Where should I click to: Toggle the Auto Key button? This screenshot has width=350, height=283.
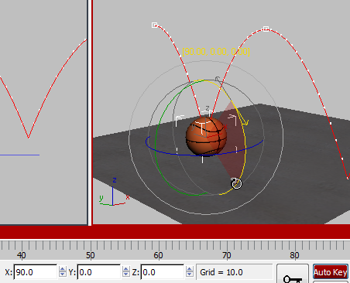point(331,272)
